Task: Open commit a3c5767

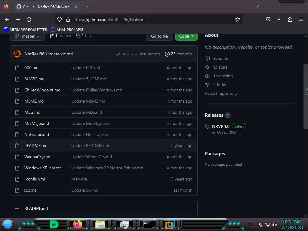Action: pyautogui.click(x=130, y=54)
